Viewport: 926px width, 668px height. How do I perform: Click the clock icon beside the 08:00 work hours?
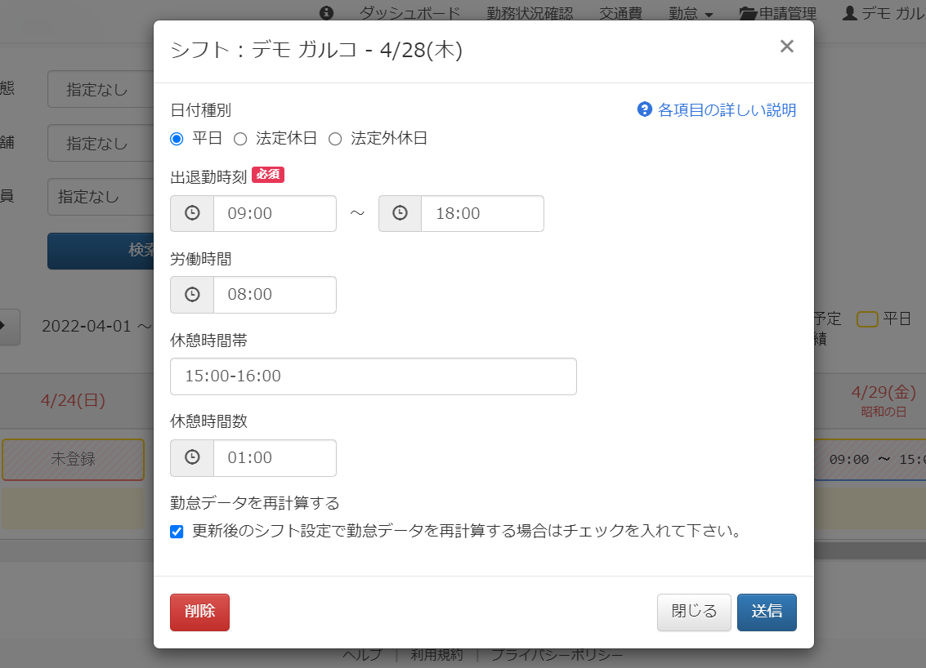(192, 295)
